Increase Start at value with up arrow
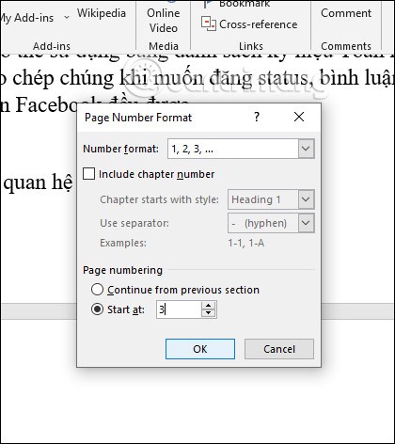 (x=208, y=306)
